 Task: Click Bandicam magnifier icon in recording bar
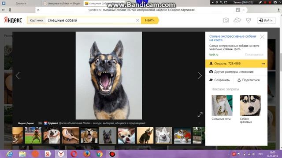[221, 2]
